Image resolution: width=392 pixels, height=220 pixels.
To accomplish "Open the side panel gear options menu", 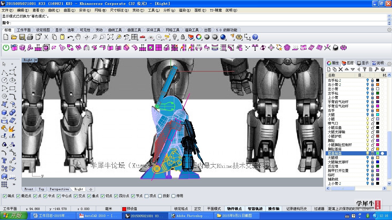I will pyautogui.click(x=389, y=63).
